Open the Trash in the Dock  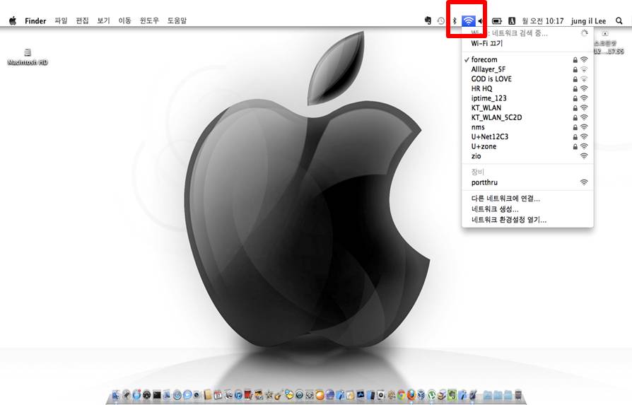518,394
